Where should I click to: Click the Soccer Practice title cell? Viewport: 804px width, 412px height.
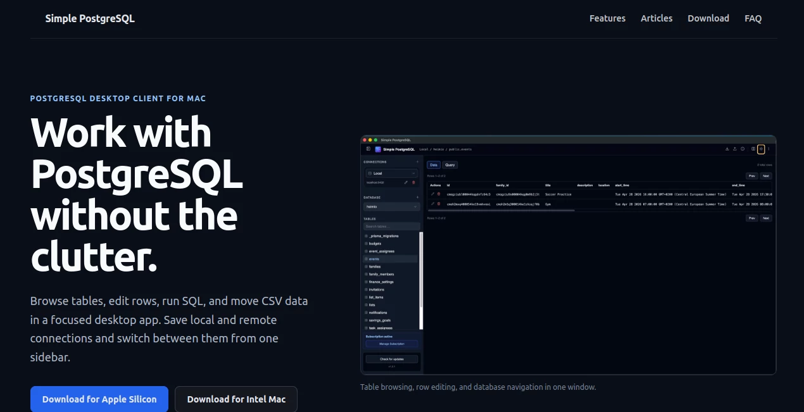tap(558, 194)
